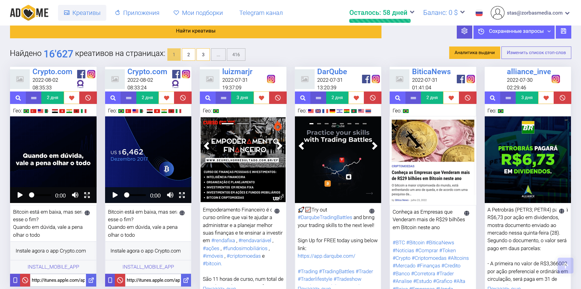
Task: Open the stas@zorbasmedia.com account menu
Action: click(530, 13)
